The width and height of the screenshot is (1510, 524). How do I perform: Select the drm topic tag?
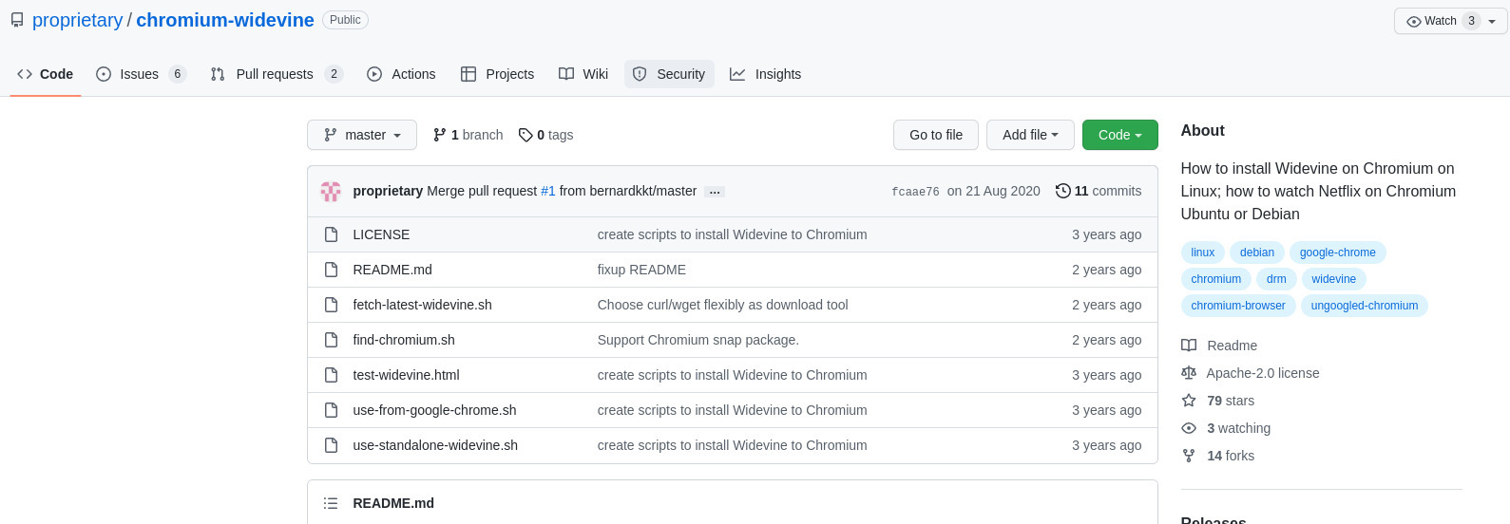pos(1276,279)
